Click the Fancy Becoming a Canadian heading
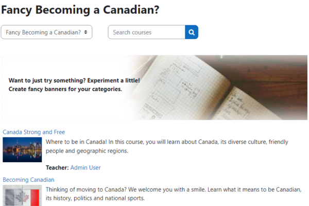This screenshot has height=206, width=309. (x=80, y=10)
